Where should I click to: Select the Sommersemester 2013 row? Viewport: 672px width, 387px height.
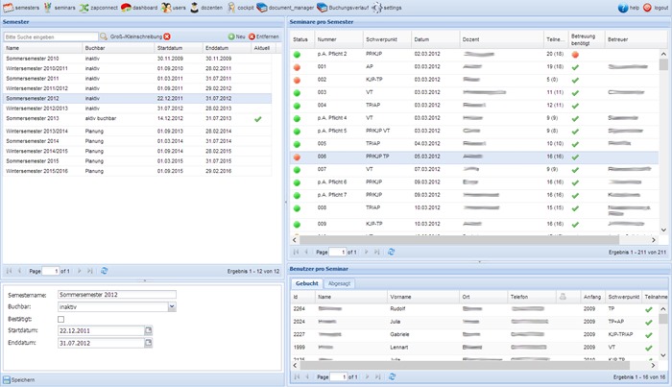(x=137, y=119)
